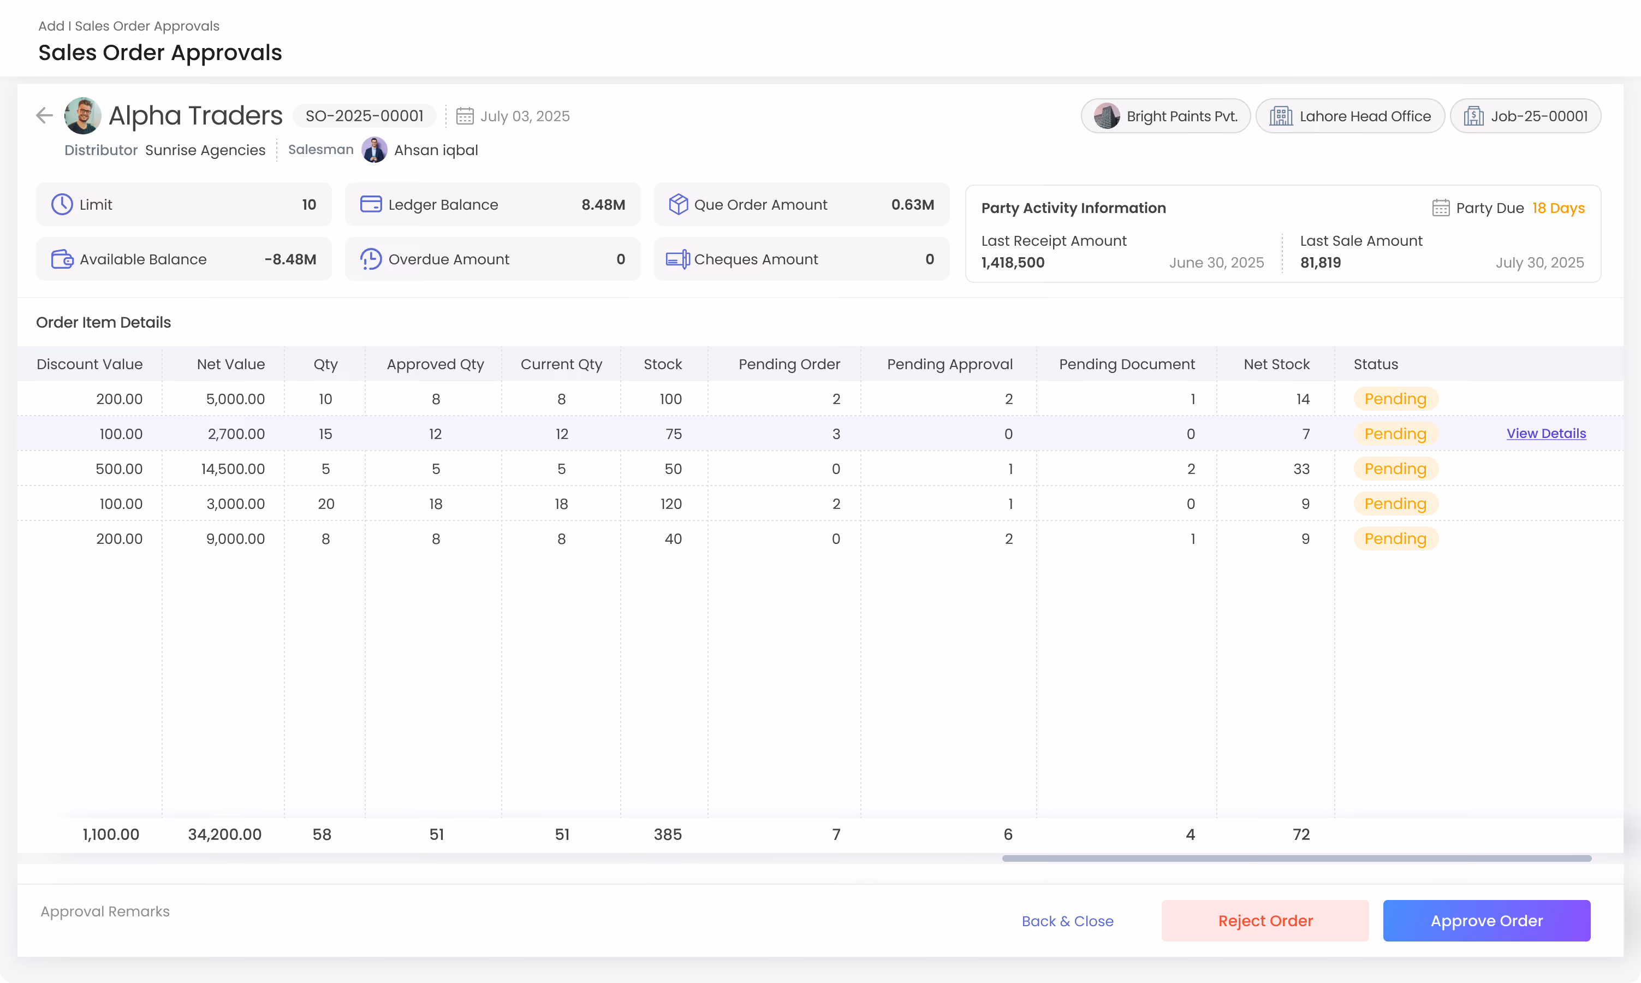Click the Party Due calendar icon
The image size is (1641, 983).
click(1441, 208)
